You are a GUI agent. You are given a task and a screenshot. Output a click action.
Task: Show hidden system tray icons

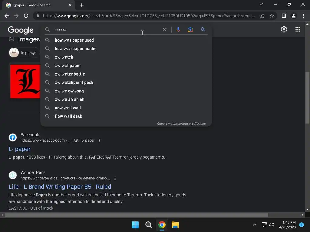pyautogui.click(x=255, y=225)
